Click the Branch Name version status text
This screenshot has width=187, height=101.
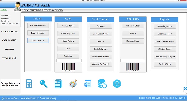coord(163,98)
